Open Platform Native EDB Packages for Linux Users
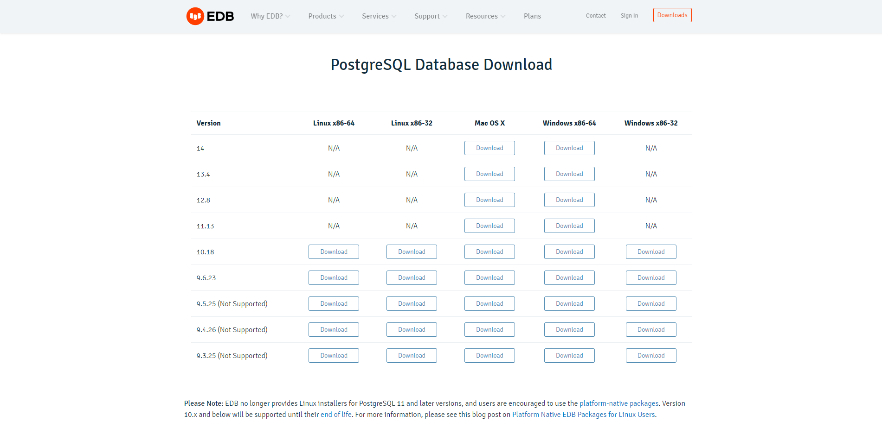The height and width of the screenshot is (422, 882). click(584, 415)
